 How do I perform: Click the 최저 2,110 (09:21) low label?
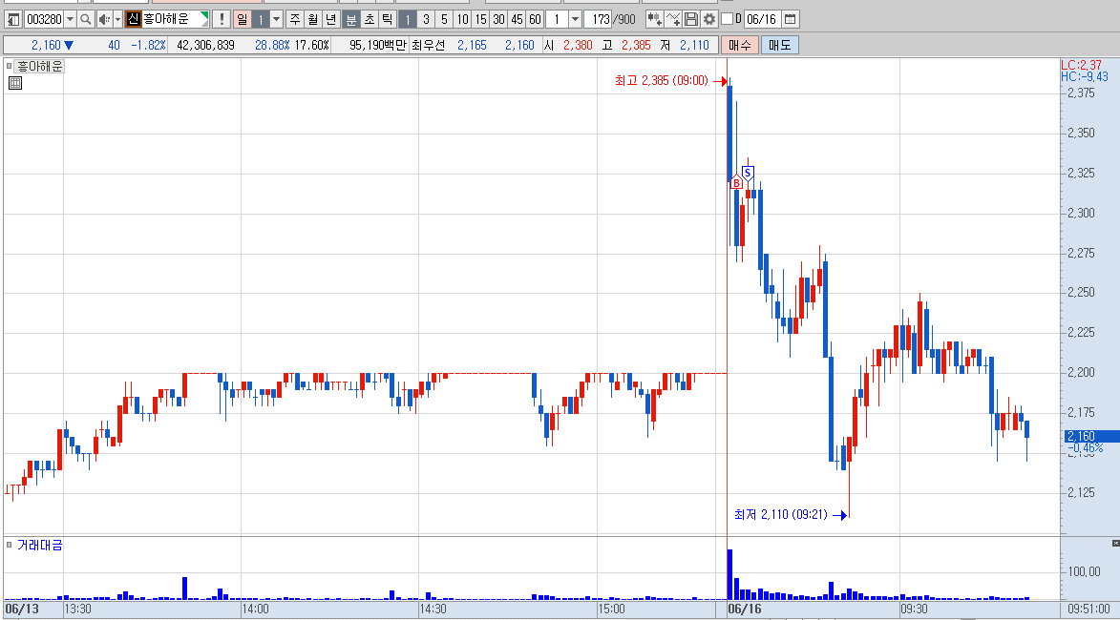pos(781,514)
